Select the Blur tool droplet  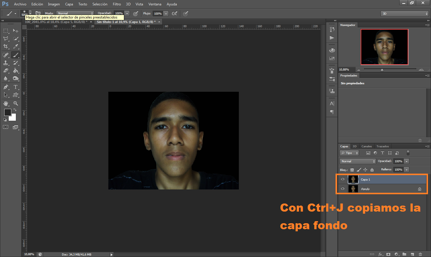tap(6, 78)
